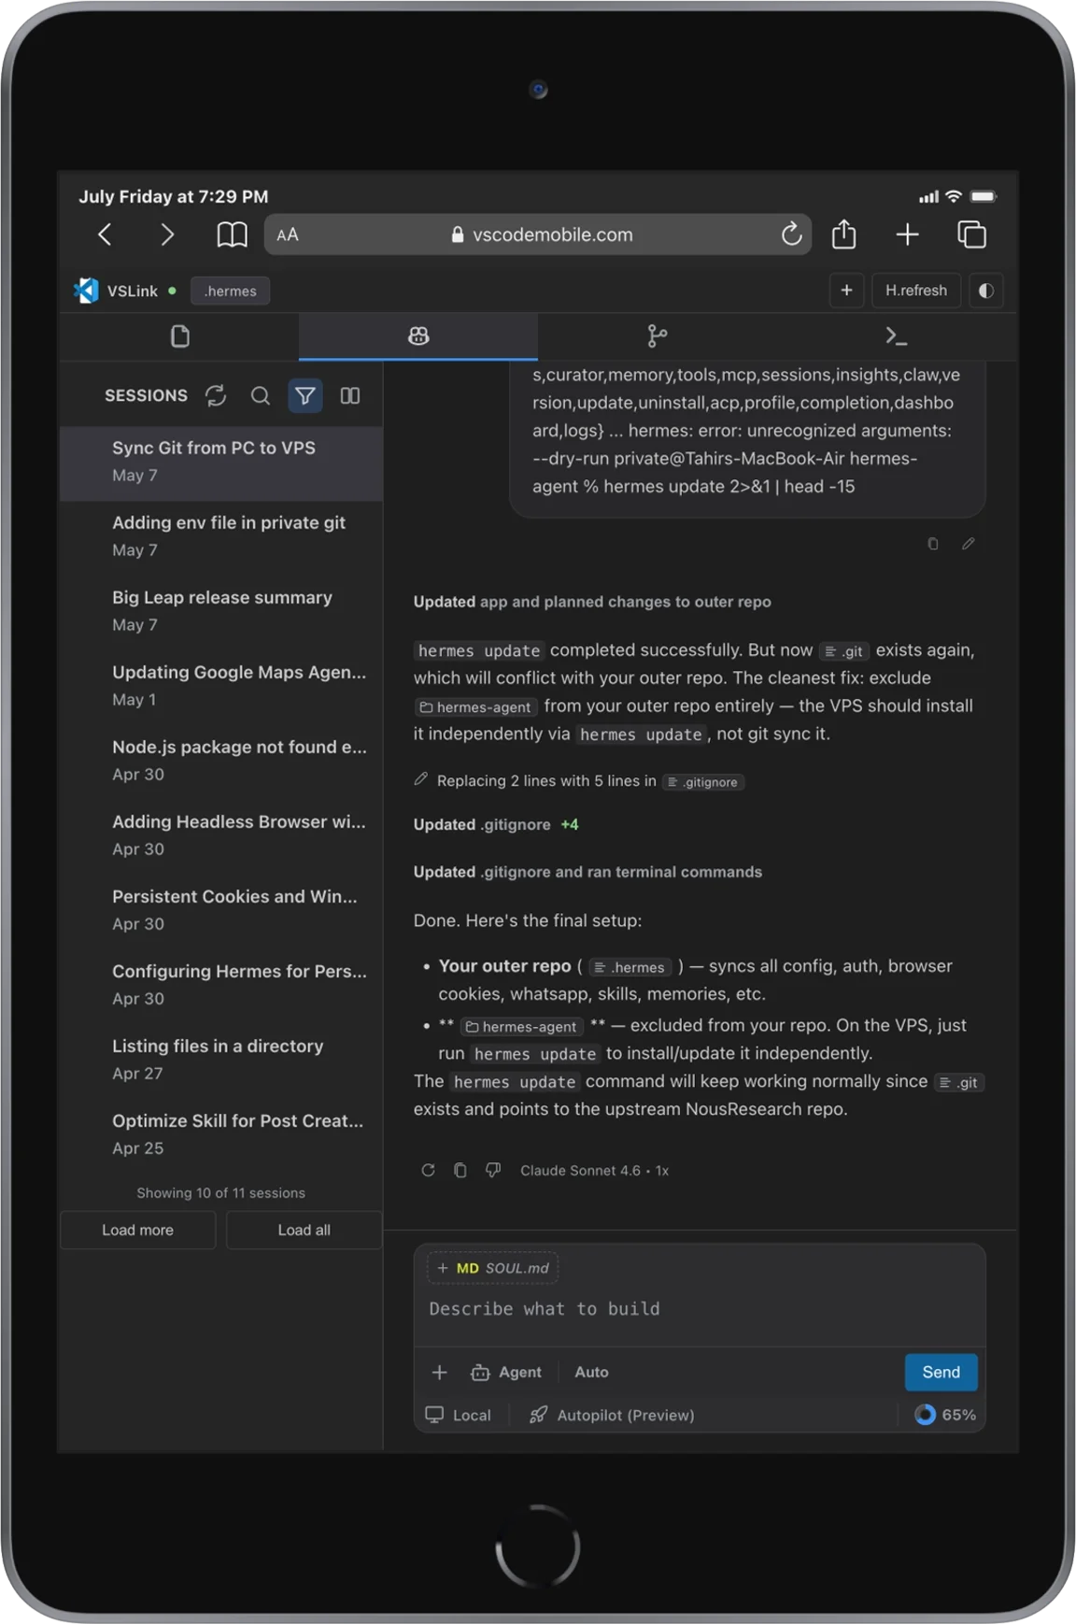Switch to the source control tab
1076x1624 pixels.
[658, 336]
